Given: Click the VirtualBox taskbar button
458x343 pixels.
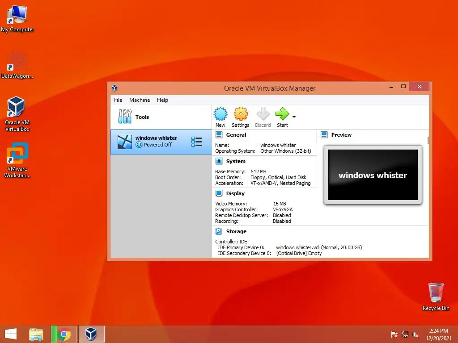Looking at the screenshot, I should coord(91,334).
